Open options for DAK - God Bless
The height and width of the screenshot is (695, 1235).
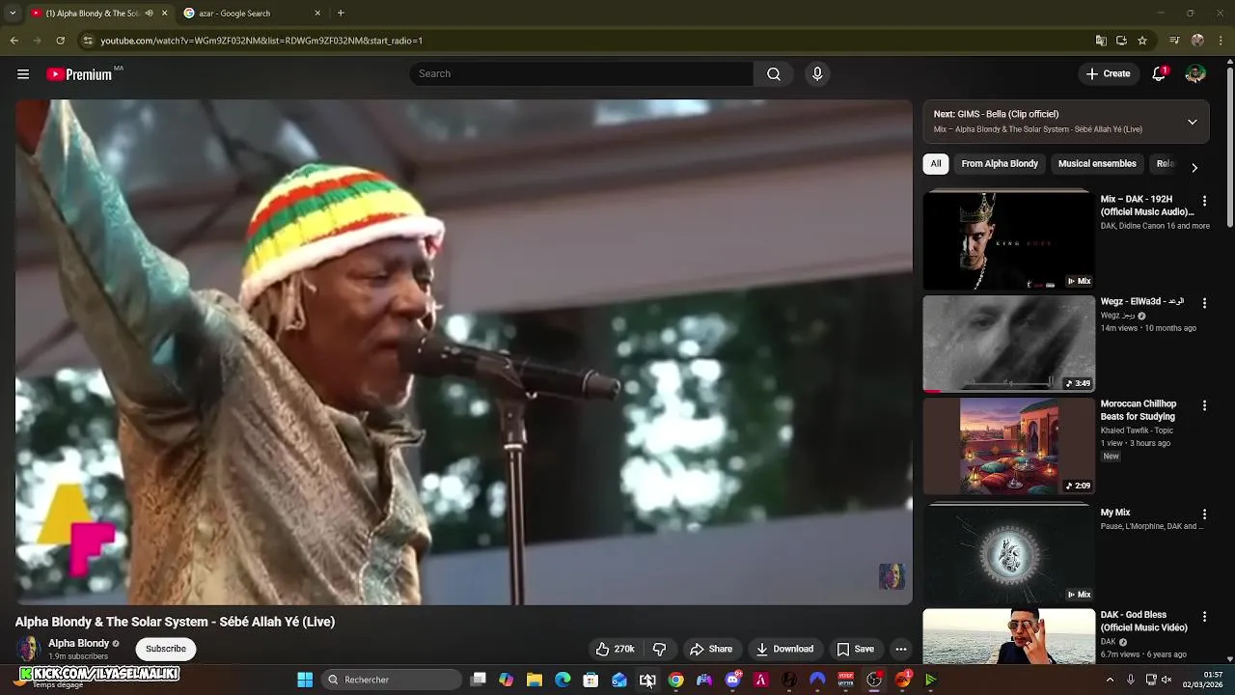(1204, 617)
